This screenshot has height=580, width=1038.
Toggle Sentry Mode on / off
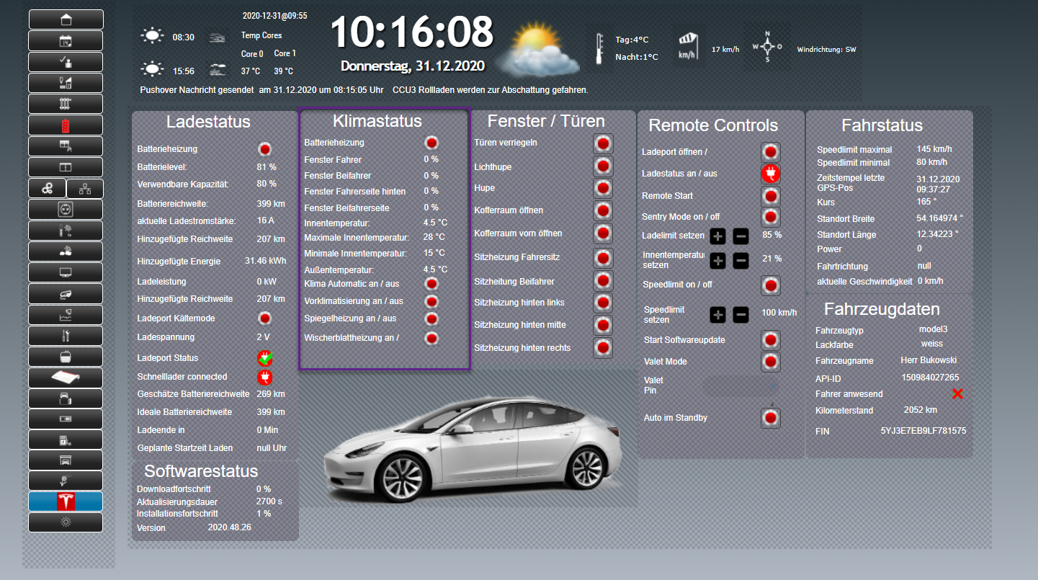(771, 217)
